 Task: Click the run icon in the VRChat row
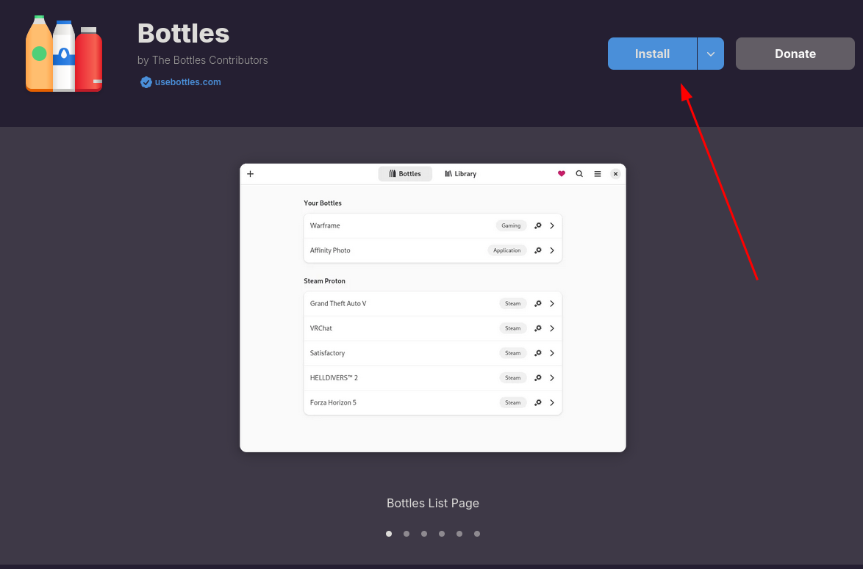537,328
